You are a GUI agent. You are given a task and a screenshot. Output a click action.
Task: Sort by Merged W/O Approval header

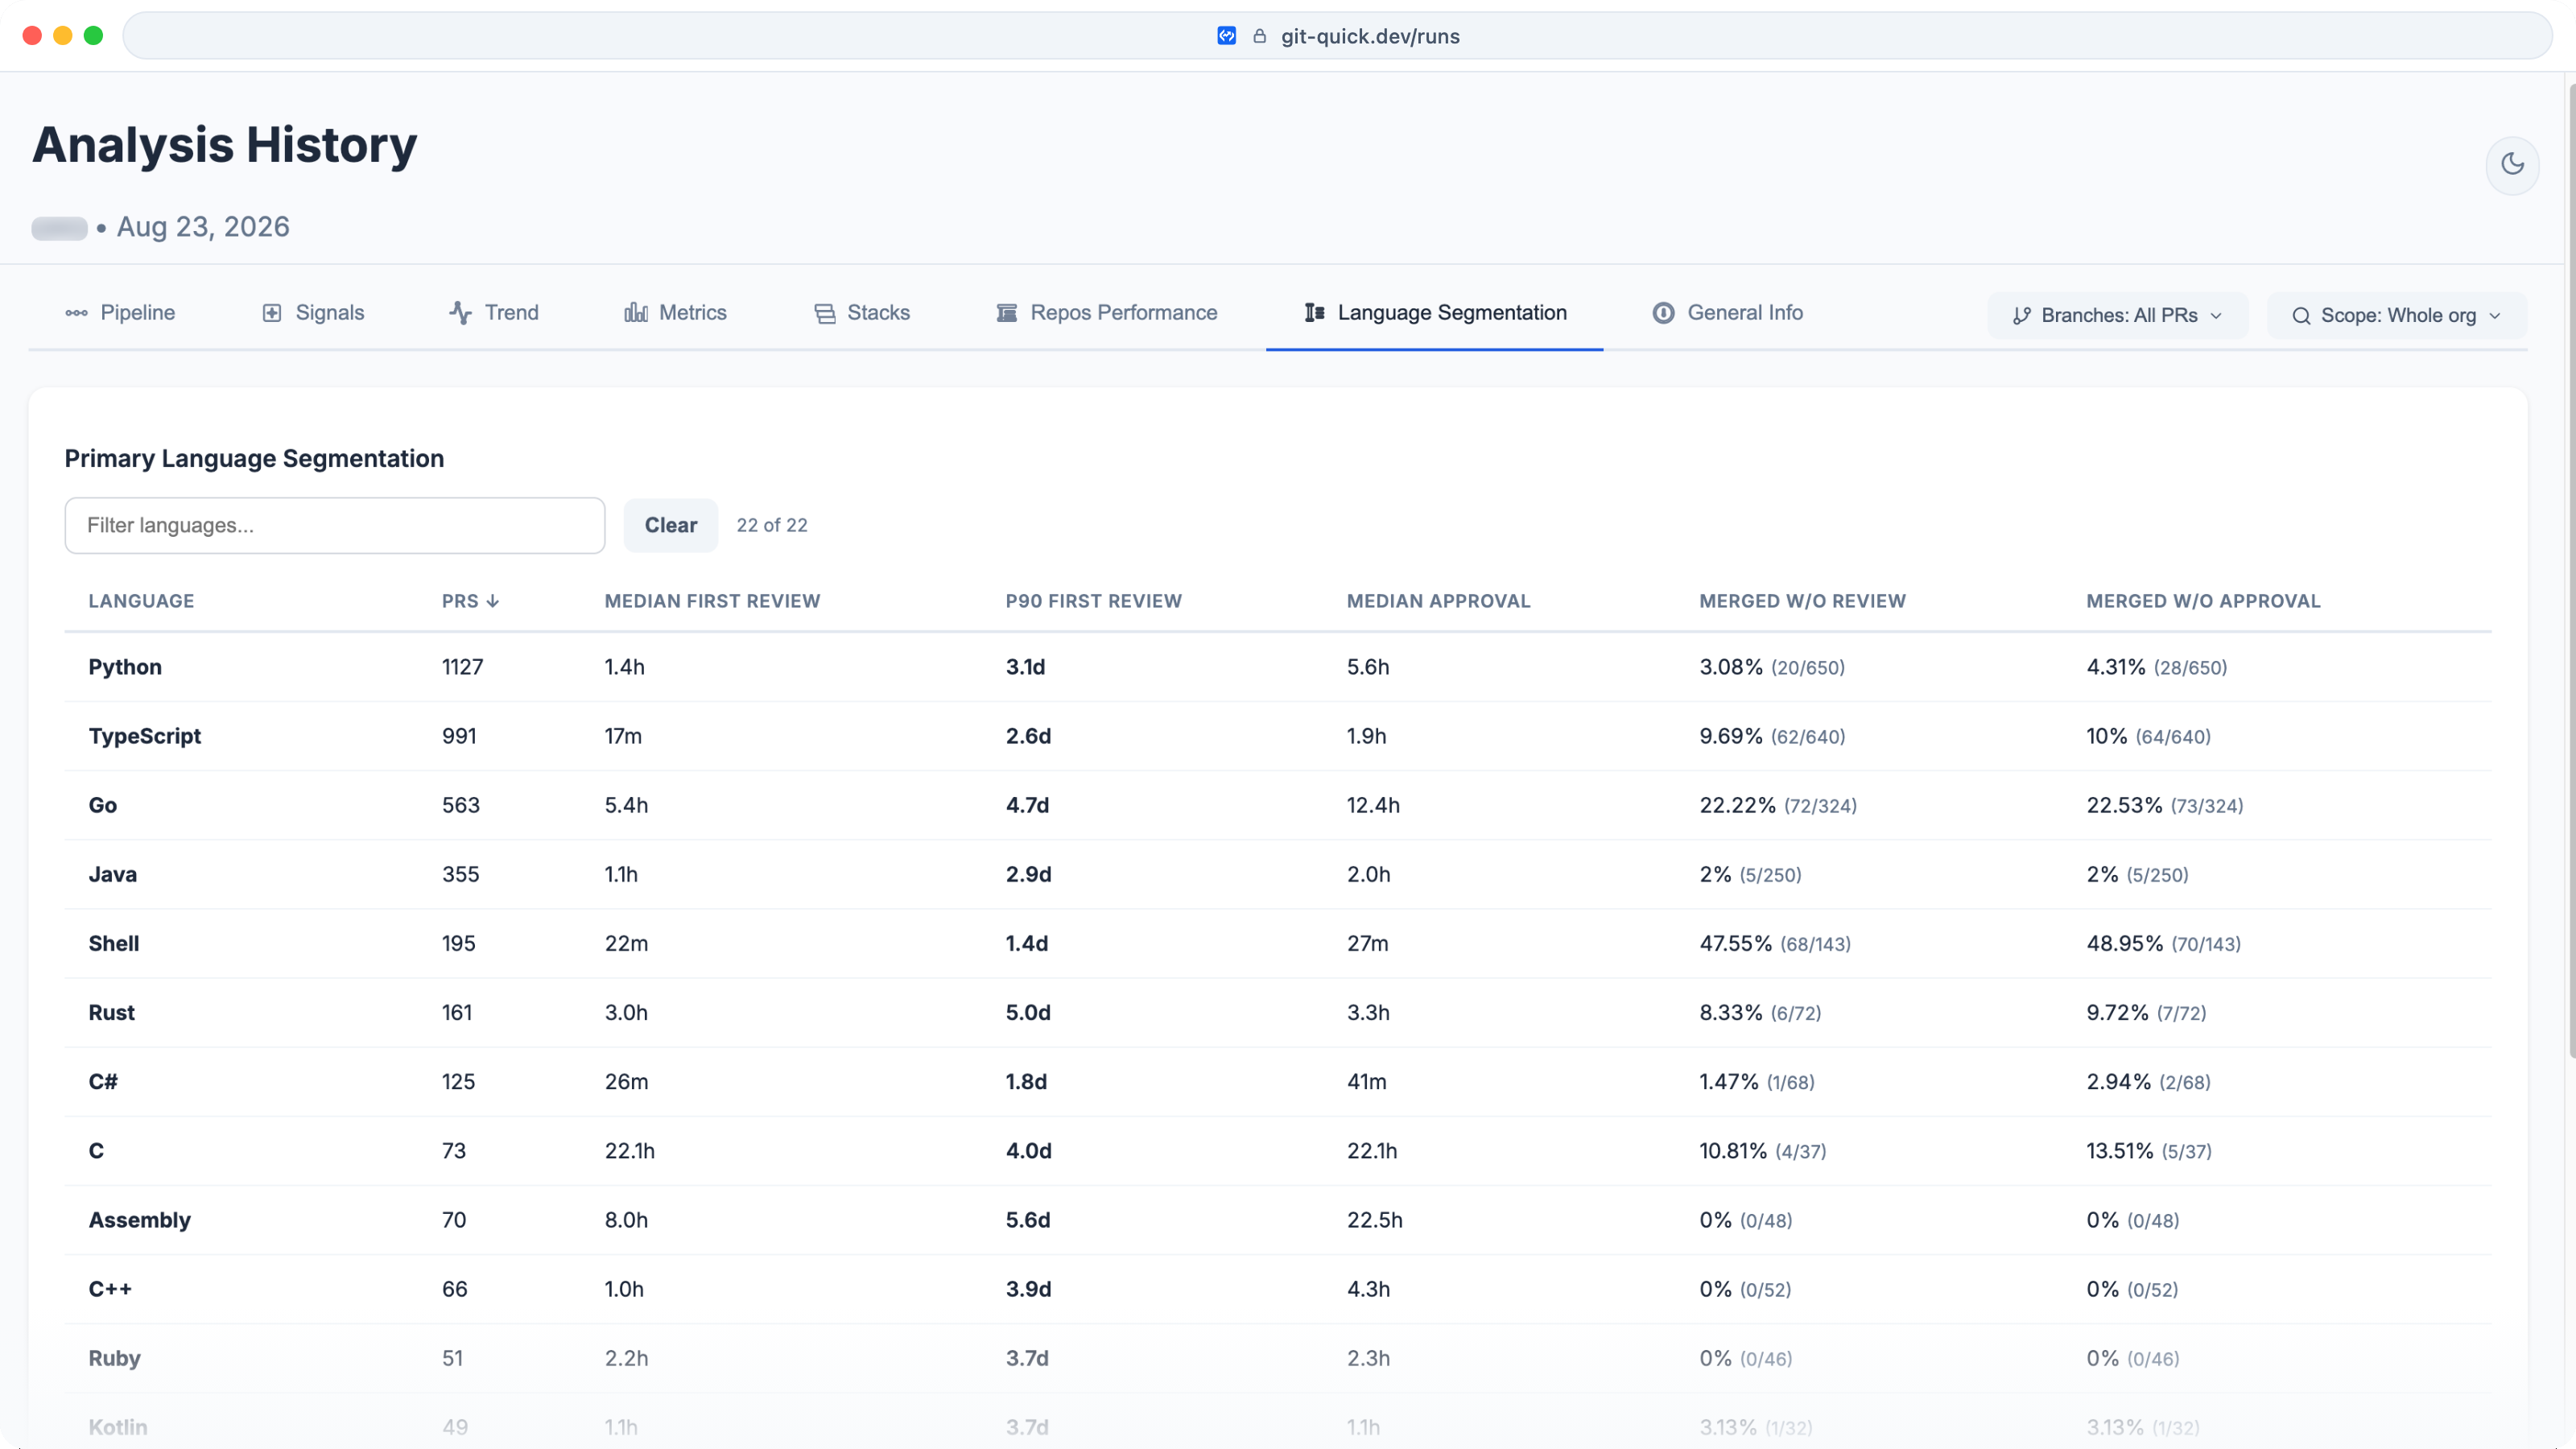(2203, 601)
